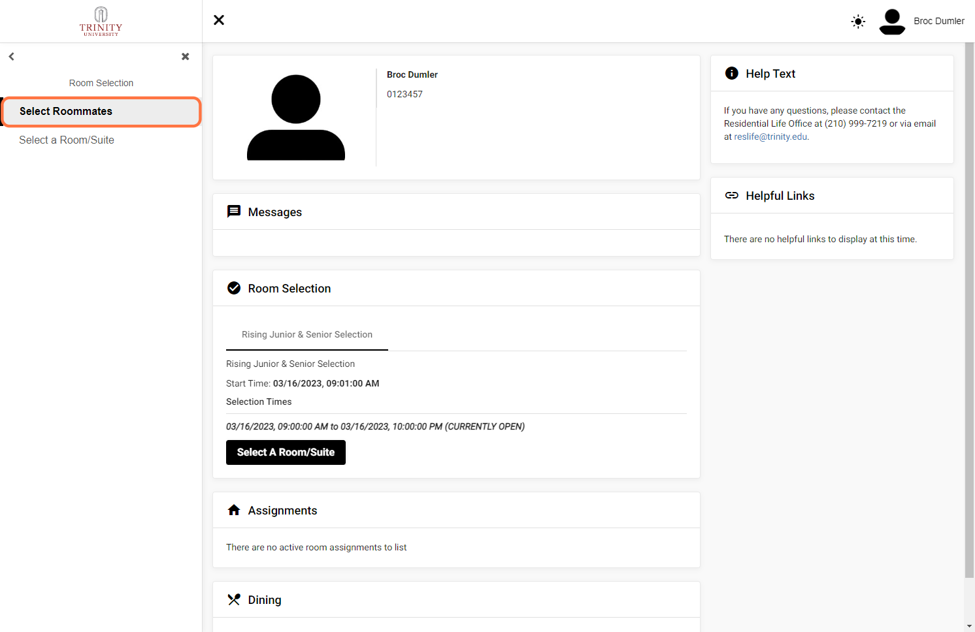Image resolution: width=975 pixels, height=632 pixels.
Task: Click the Messages chat icon
Action: 234,212
